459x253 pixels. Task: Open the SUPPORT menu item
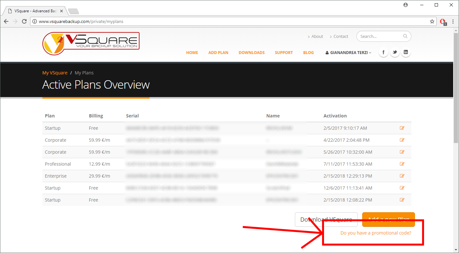[x=284, y=52]
